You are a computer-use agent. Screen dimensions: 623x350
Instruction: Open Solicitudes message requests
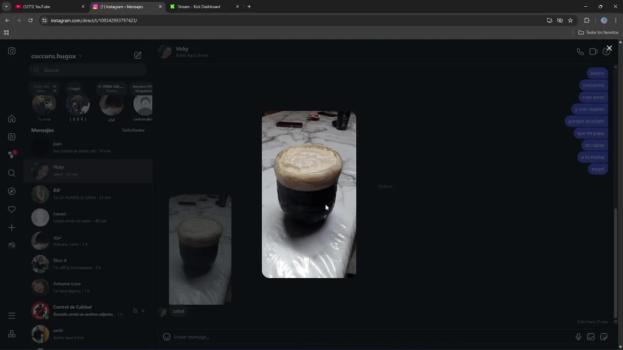coord(133,130)
